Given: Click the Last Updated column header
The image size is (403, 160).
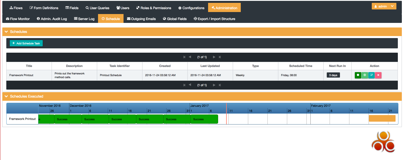Looking at the screenshot, I should point(210,66).
